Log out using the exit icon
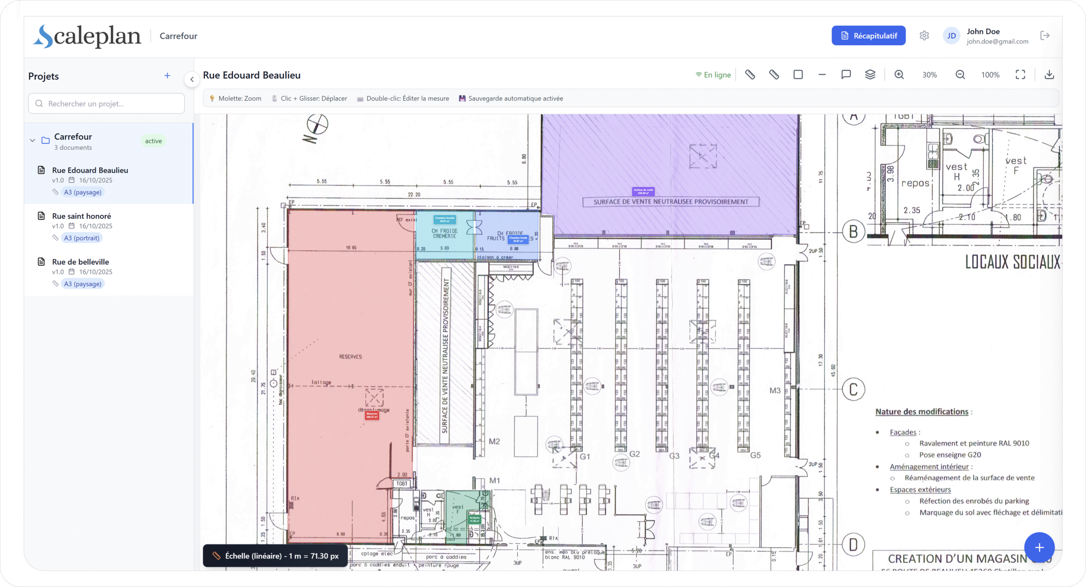This screenshot has width=1086, height=587. pos(1045,36)
